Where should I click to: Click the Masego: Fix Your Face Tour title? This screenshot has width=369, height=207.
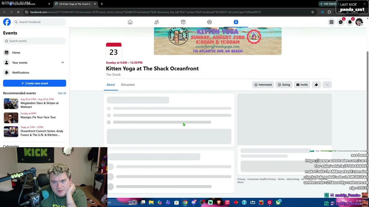coord(38,117)
